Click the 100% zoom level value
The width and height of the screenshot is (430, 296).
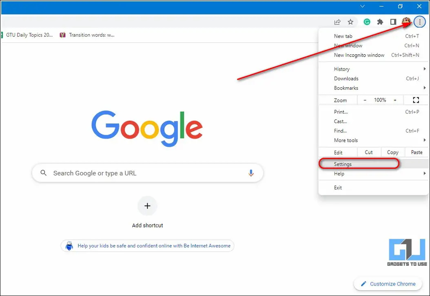click(x=380, y=100)
